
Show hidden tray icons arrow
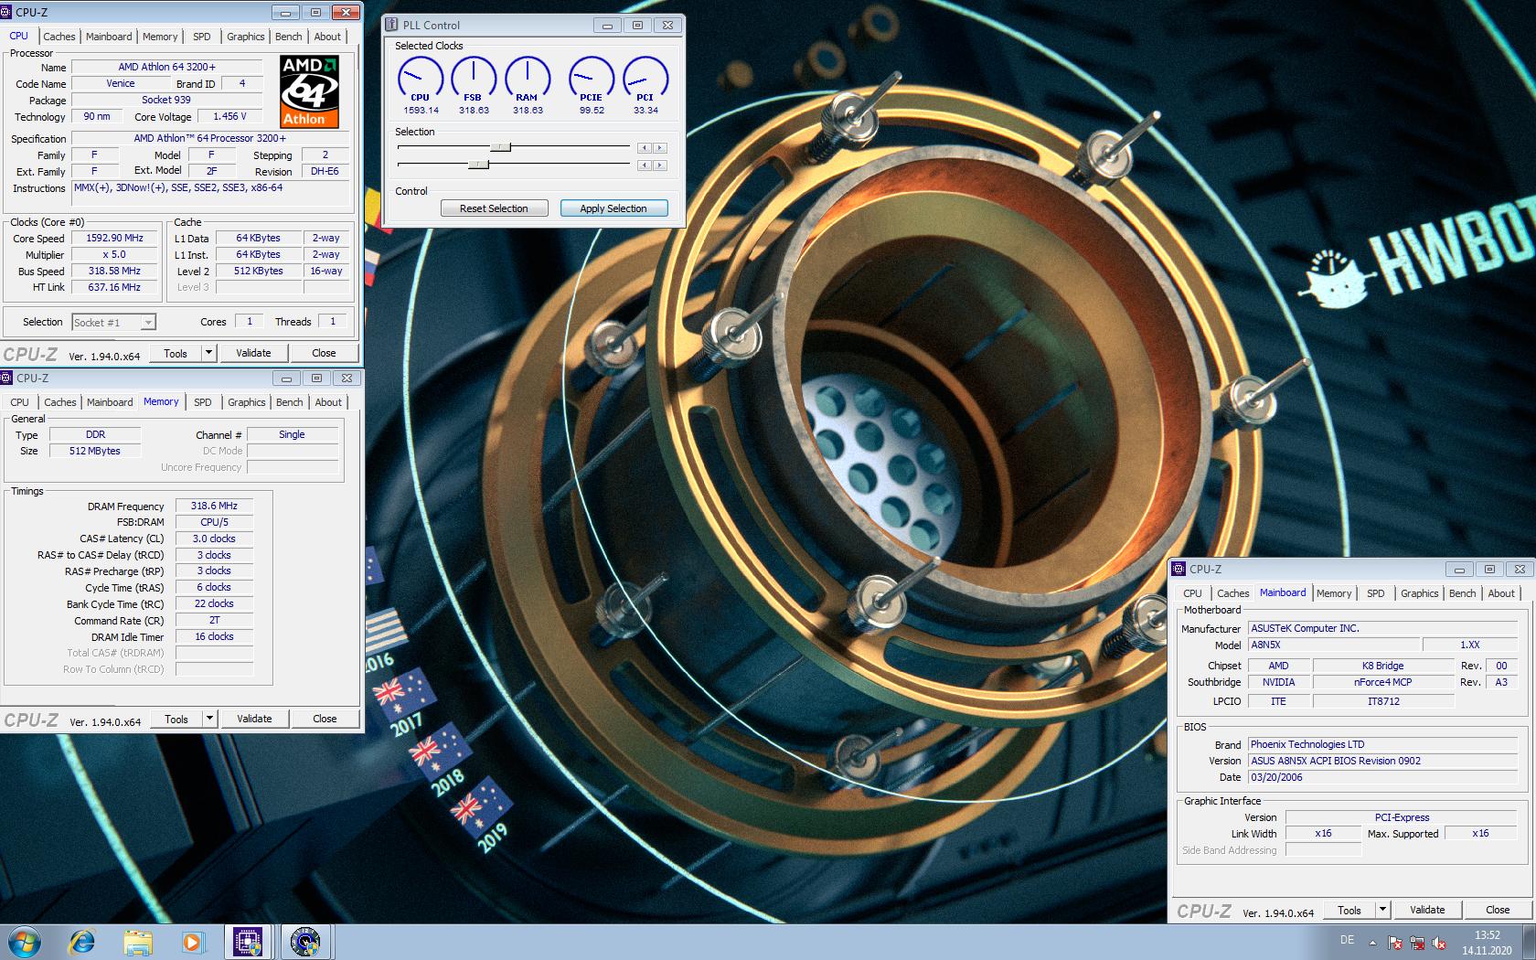pos(1372,943)
